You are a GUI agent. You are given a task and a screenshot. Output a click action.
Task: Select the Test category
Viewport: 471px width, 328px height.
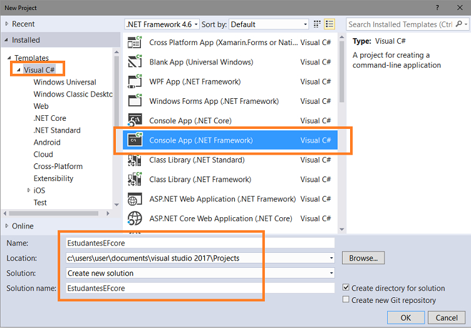(40, 202)
